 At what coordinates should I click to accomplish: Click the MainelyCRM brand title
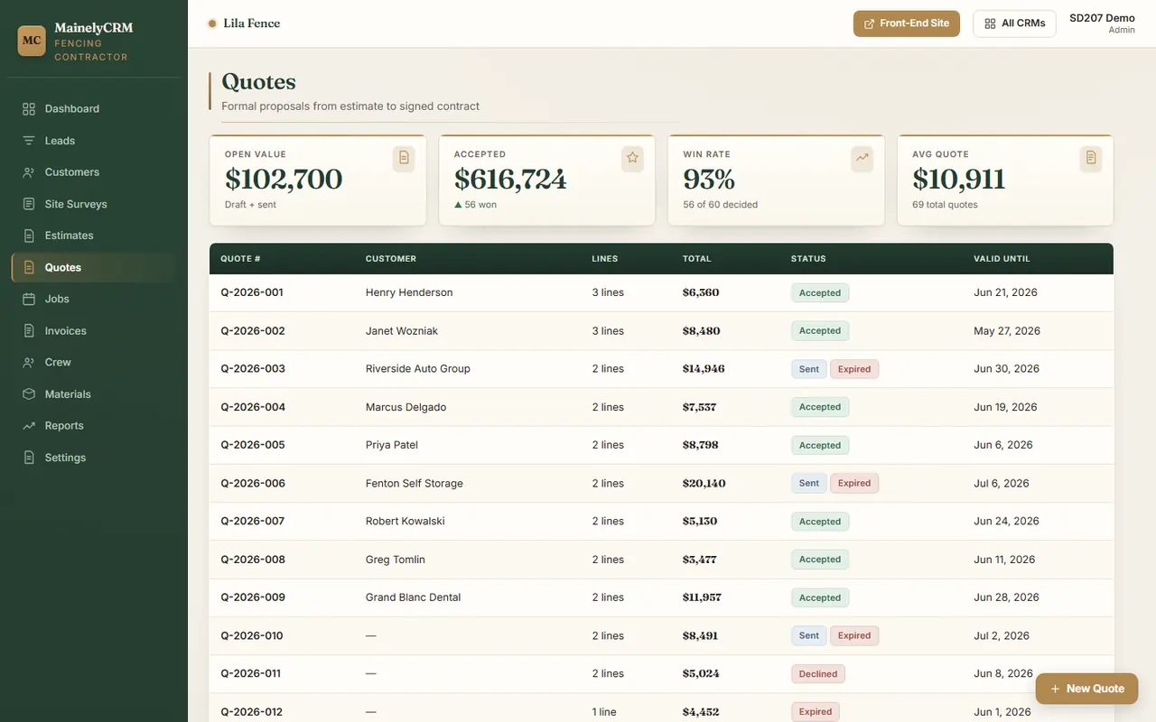point(93,28)
